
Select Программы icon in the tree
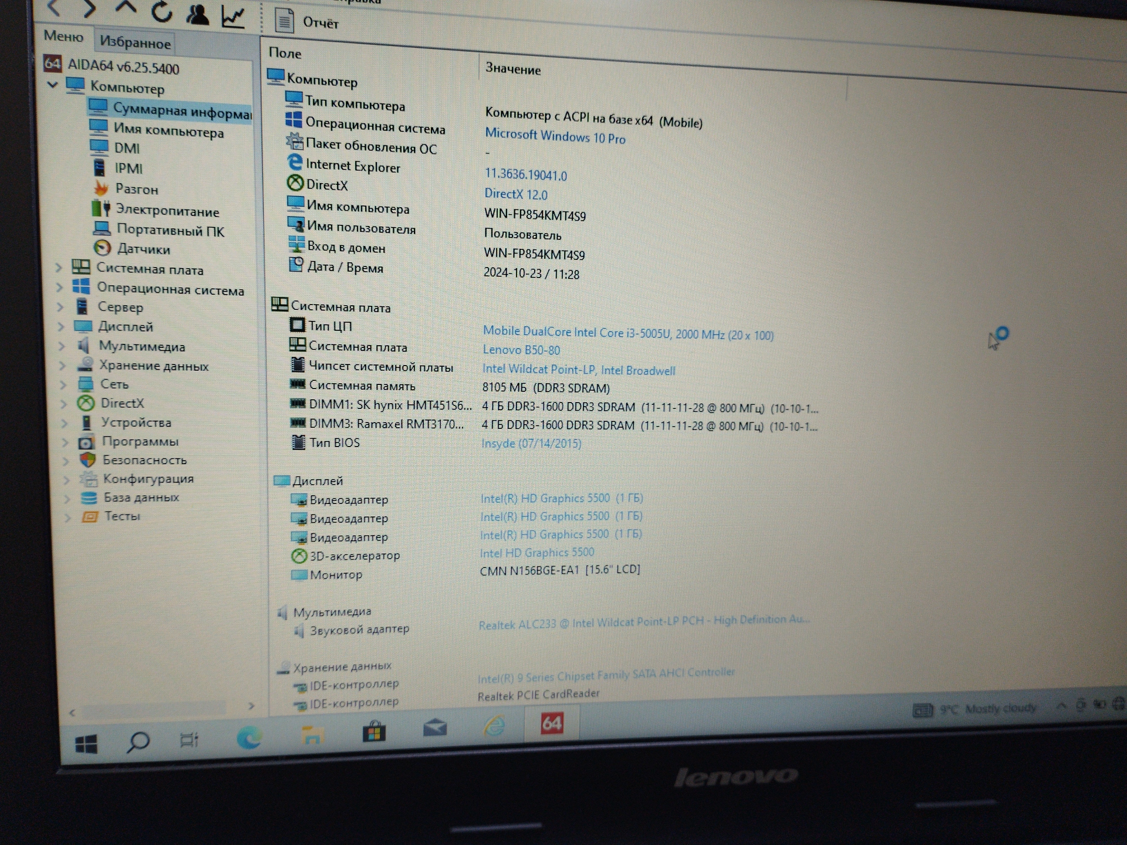[87, 442]
